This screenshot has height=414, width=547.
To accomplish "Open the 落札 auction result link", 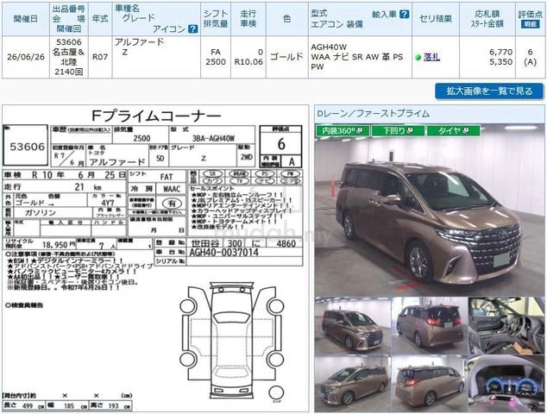I will click(431, 57).
